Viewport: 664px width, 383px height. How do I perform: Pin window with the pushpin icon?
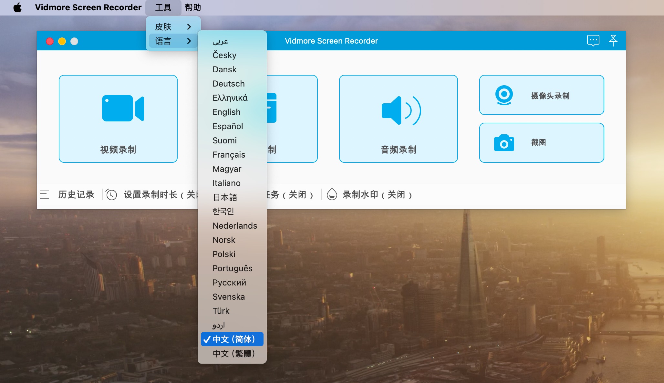(613, 41)
